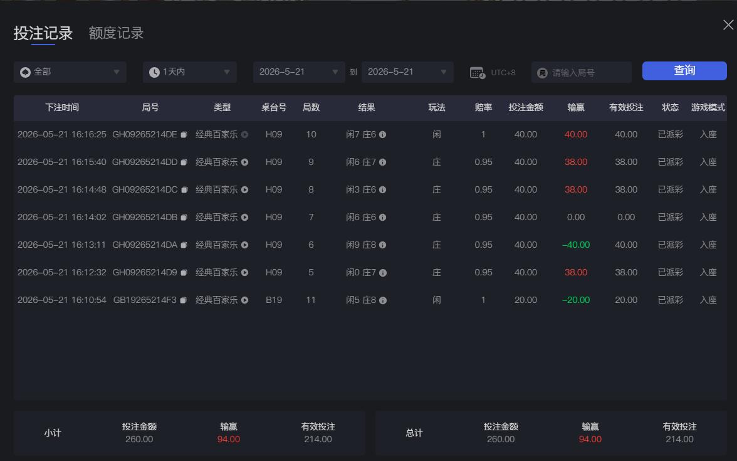
Task: Close the betting records dialog
Action: [x=728, y=25]
